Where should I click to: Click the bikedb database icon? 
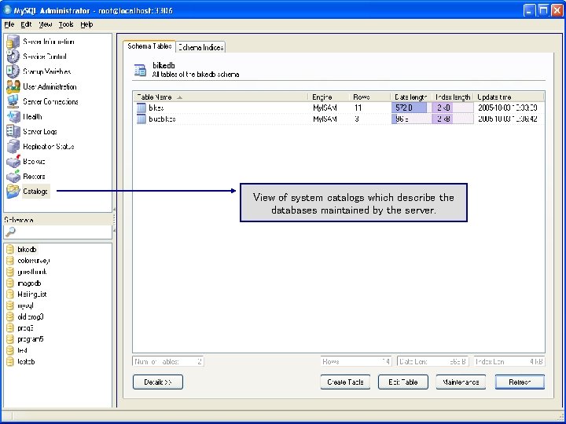click(10, 250)
